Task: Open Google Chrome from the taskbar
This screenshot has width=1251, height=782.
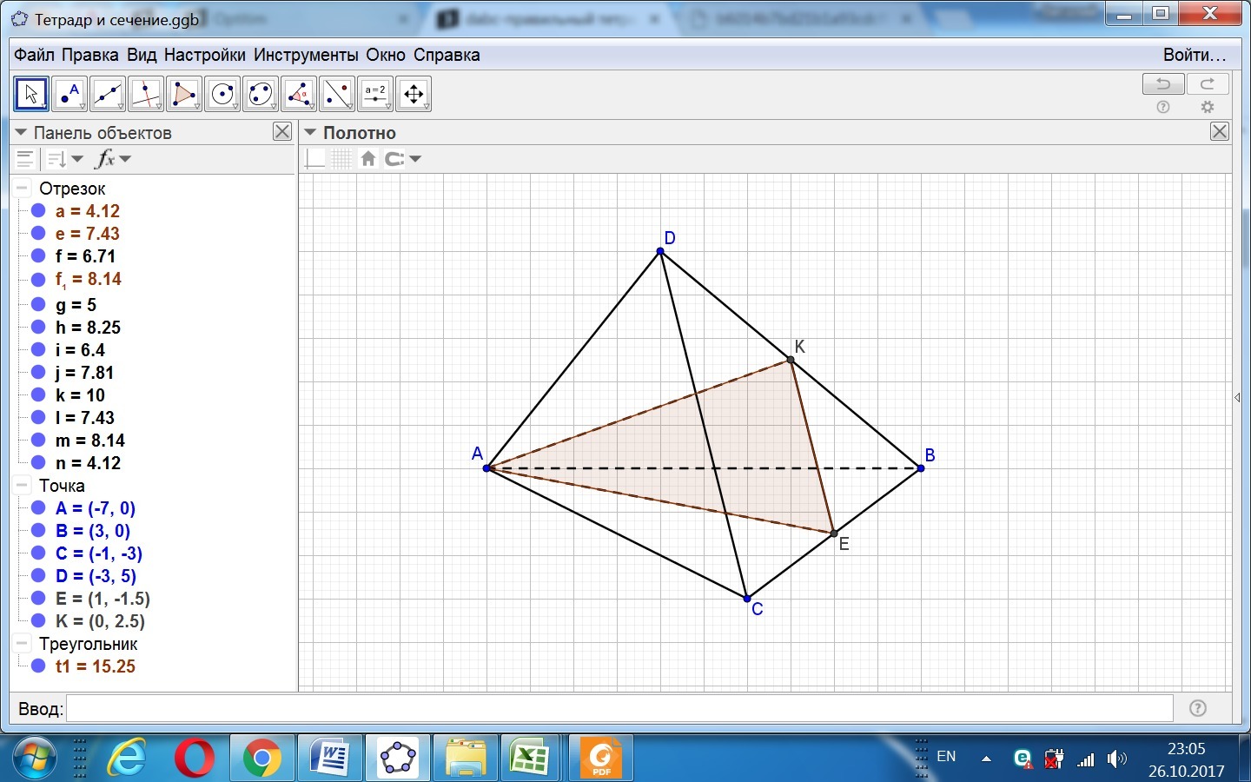Action: [261, 759]
